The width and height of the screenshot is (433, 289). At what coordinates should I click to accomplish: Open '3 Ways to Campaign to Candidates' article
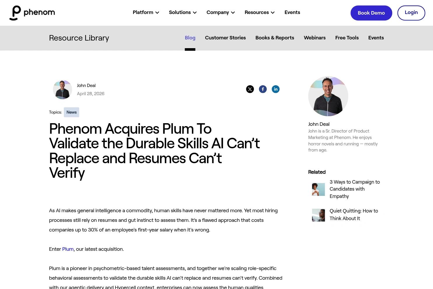tap(355, 189)
